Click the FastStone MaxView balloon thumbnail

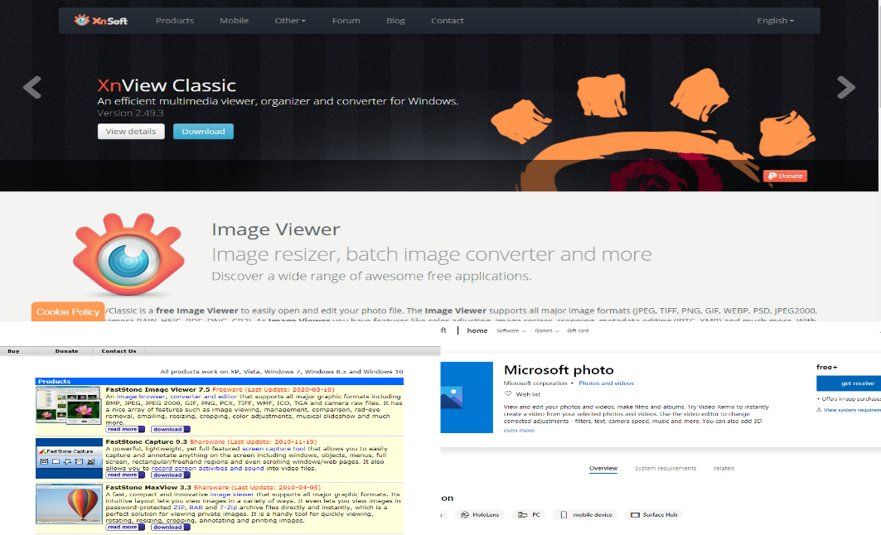69,504
